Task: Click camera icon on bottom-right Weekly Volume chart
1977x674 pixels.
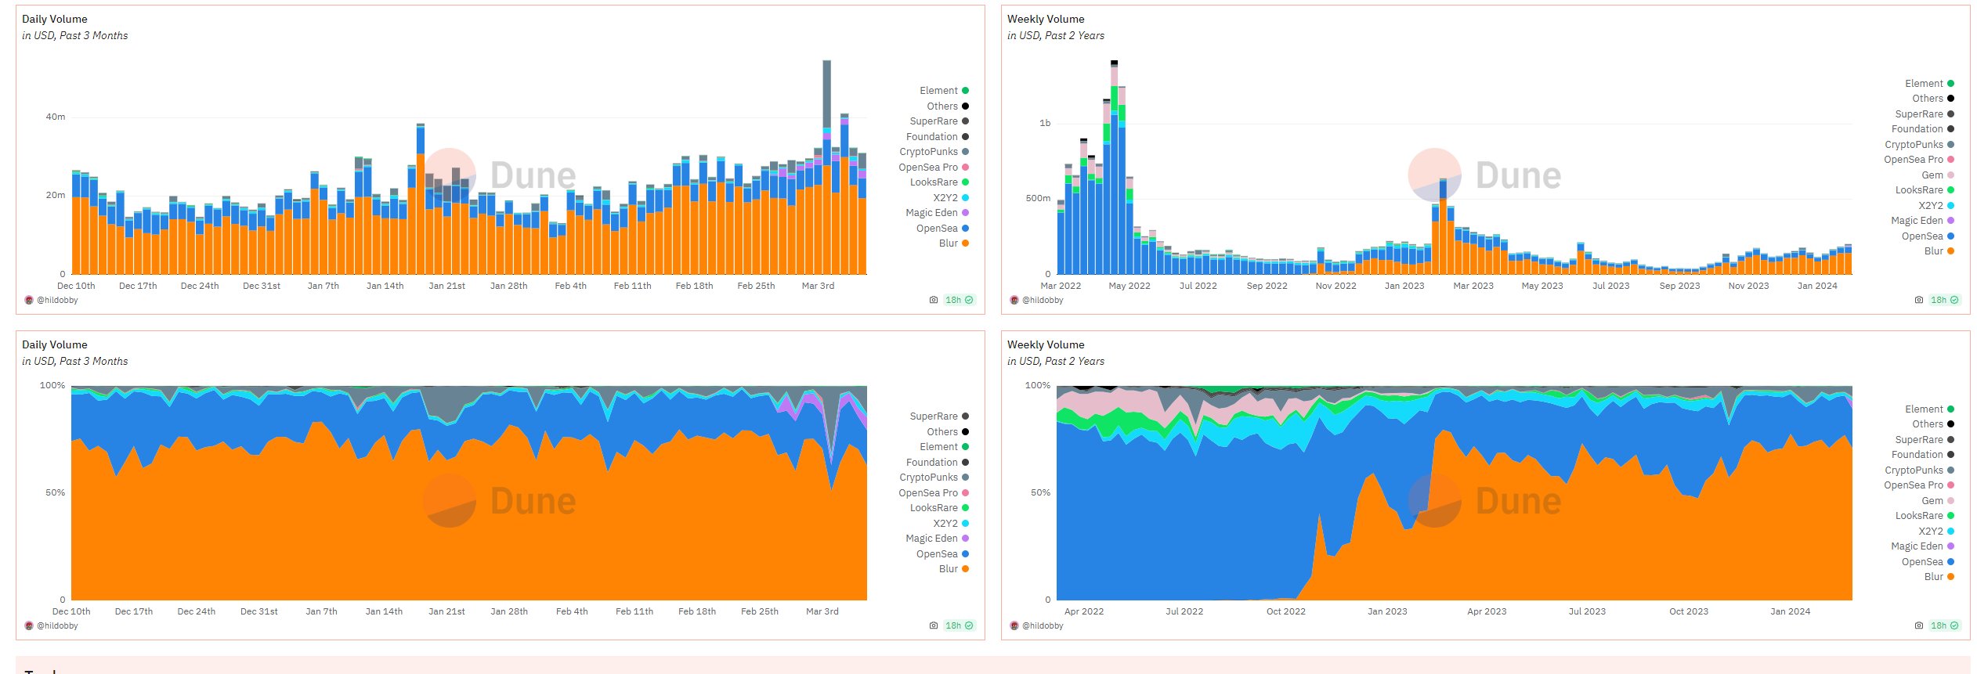Action: [1919, 625]
